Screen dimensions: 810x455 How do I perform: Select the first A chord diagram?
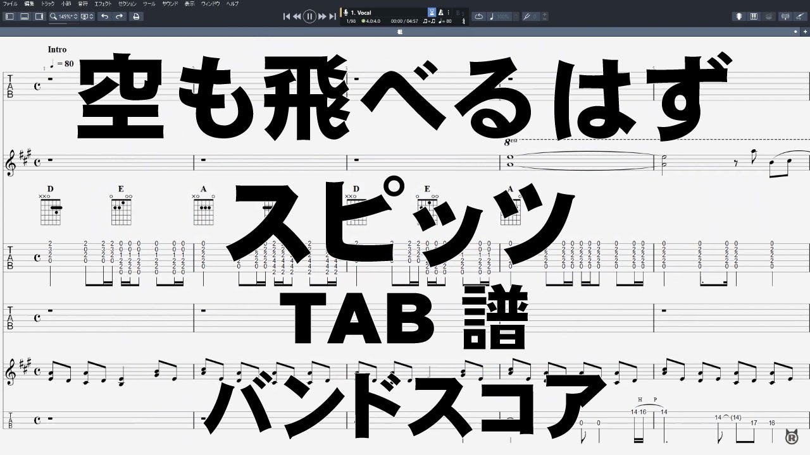[x=203, y=207]
